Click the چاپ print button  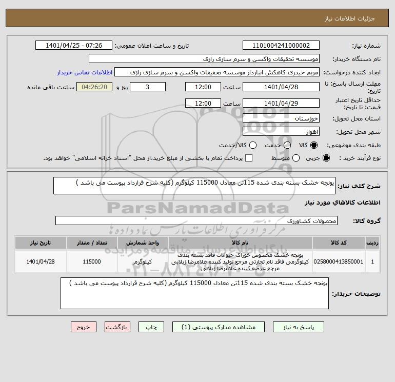click(151, 327)
